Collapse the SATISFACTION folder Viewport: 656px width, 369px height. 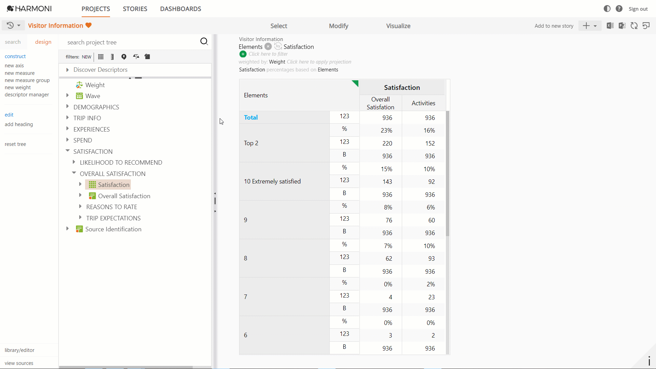coord(67,151)
